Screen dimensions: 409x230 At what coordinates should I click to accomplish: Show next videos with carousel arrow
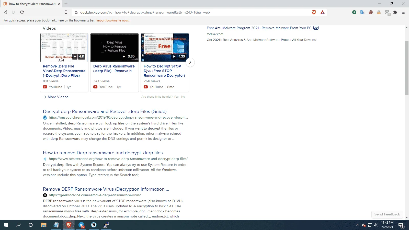click(190, 62)
